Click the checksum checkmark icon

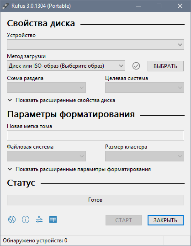tap(136, 66)
